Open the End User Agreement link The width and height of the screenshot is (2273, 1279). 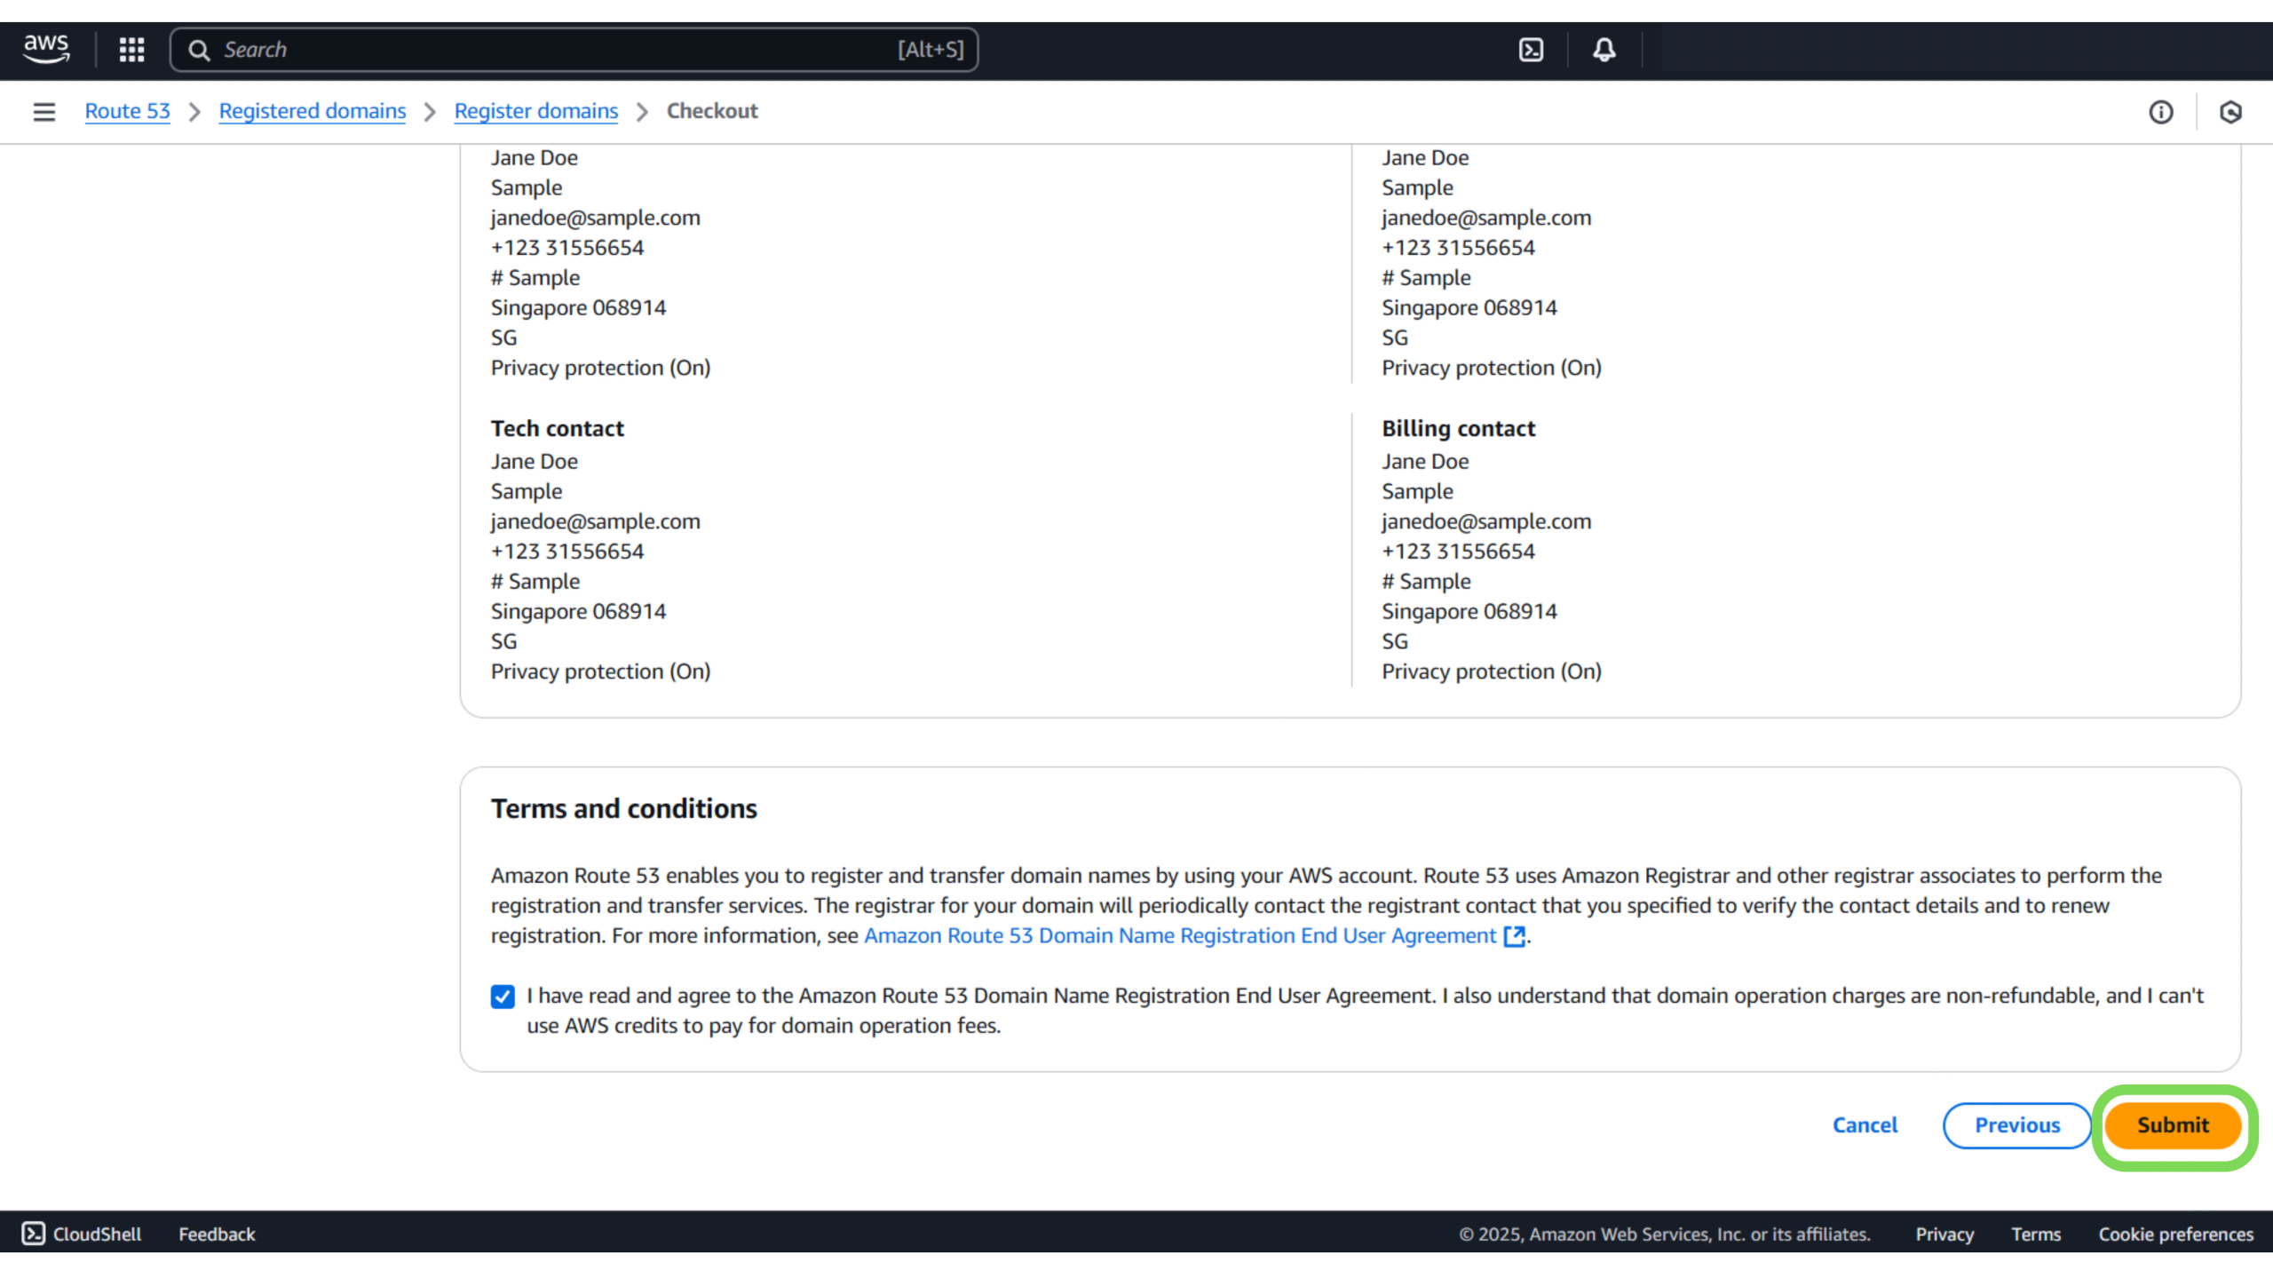tap(1180, 935)
